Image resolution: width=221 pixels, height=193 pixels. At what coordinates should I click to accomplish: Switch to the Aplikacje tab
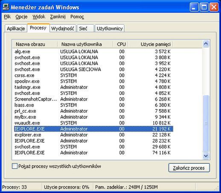[x=16, y=28]
